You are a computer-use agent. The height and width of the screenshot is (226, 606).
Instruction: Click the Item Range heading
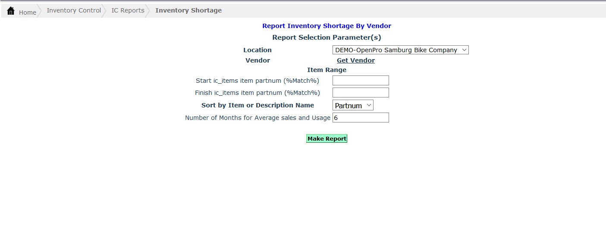(327, 70)
